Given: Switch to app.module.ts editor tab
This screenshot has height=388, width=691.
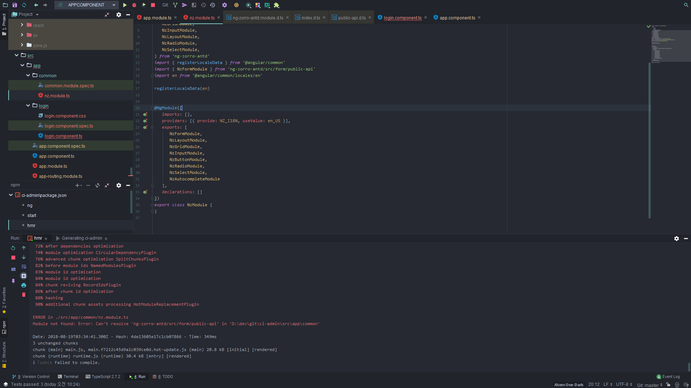Looking at the screenshot, I should point(157,18).
